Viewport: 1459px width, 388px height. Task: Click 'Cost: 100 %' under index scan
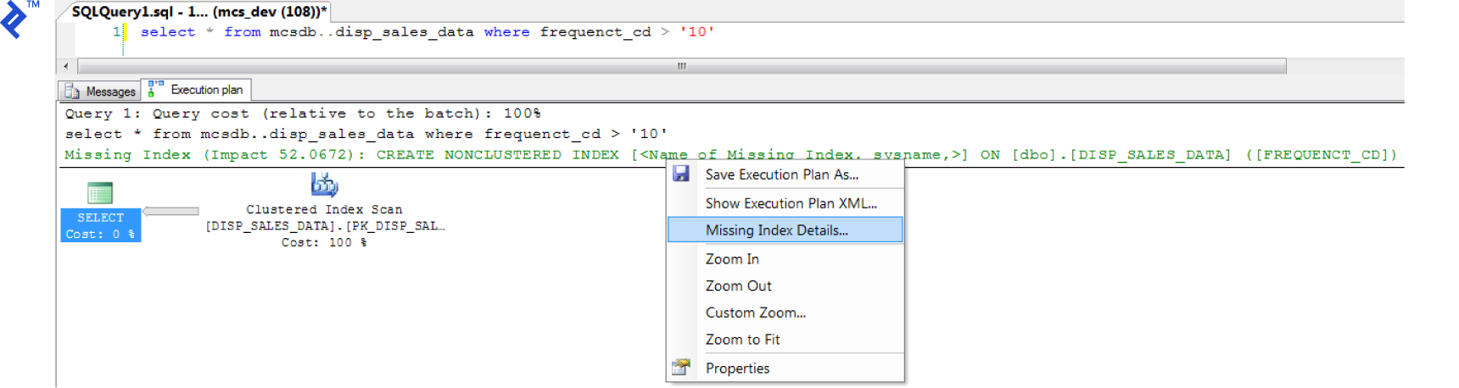(324, 242)
